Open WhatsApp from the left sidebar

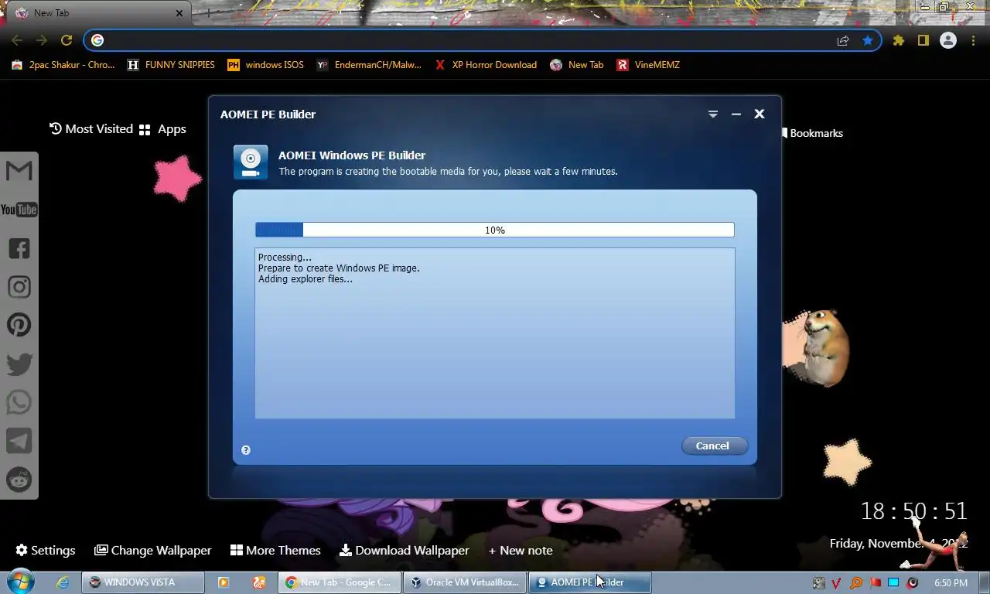tap(19, 402)
